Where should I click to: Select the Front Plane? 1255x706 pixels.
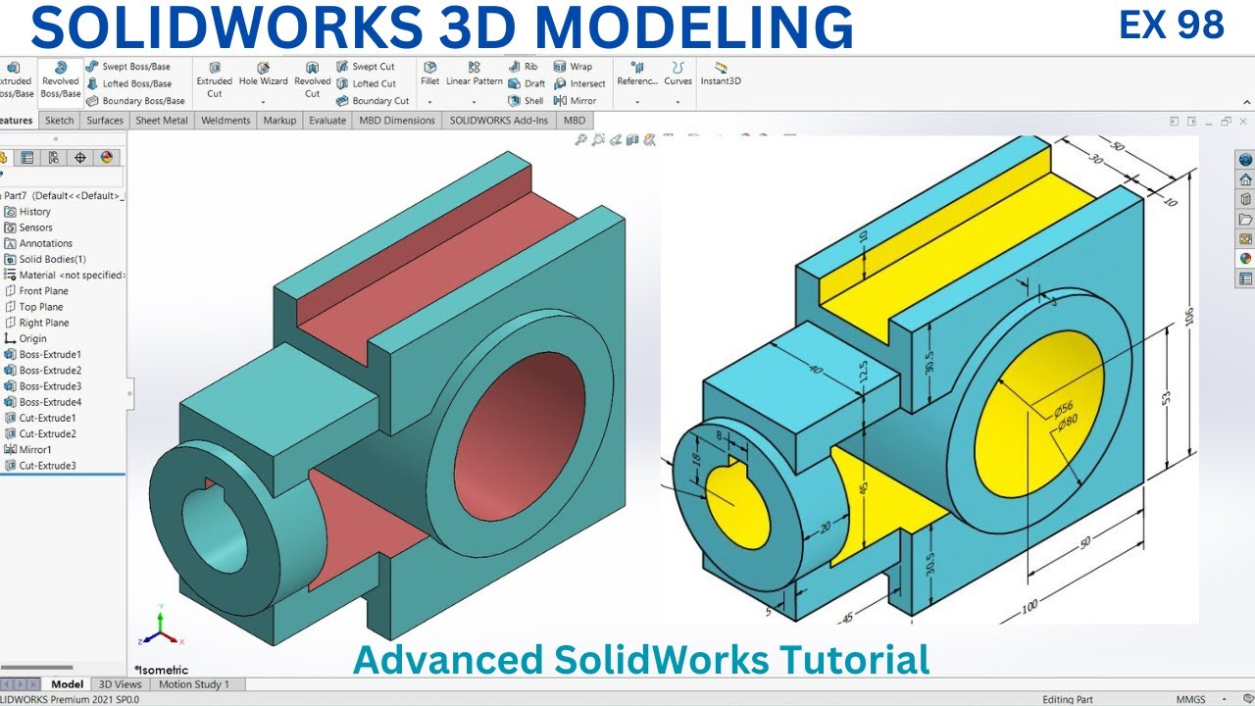point(36,291)
